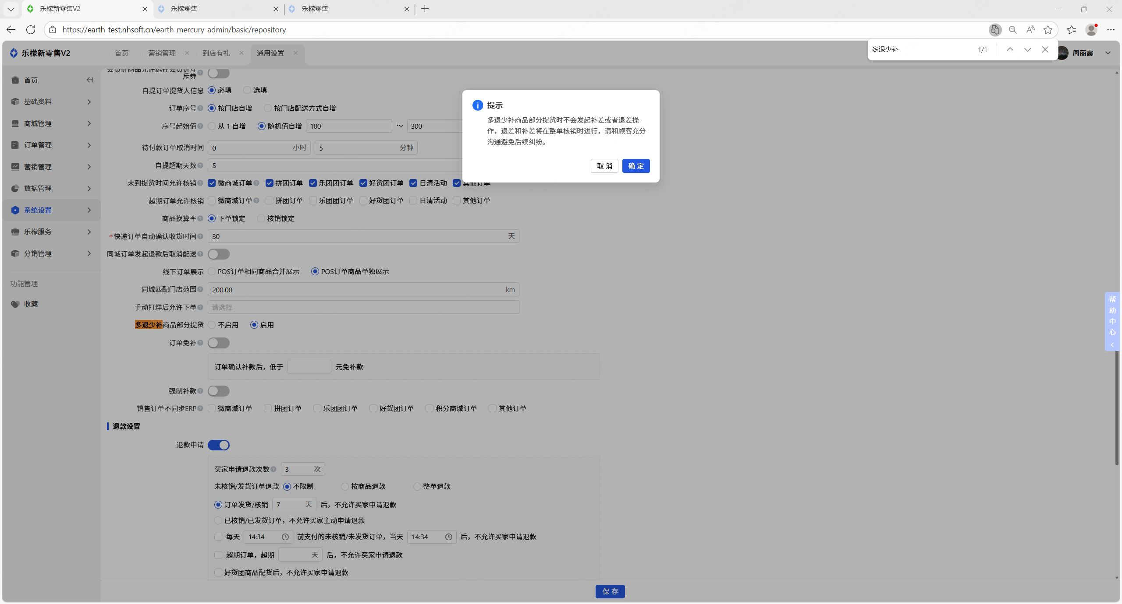The width and height of the screenshot is (1122, 604).
Task: Close the find bar with the X icon
Action: tap(1045, 49)
